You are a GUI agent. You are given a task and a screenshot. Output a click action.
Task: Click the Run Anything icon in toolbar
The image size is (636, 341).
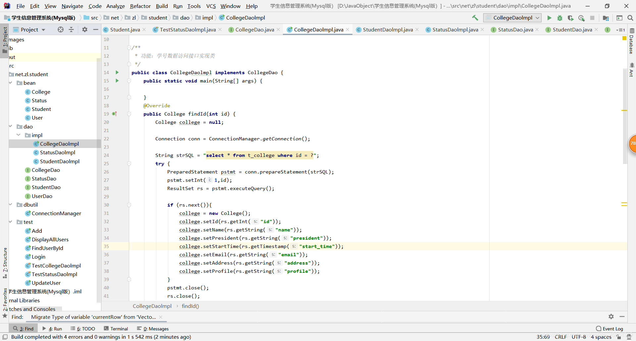click(619, 18)
